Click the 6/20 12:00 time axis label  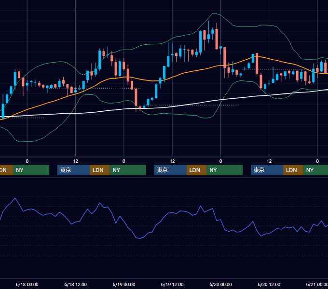tap(269, 284)
